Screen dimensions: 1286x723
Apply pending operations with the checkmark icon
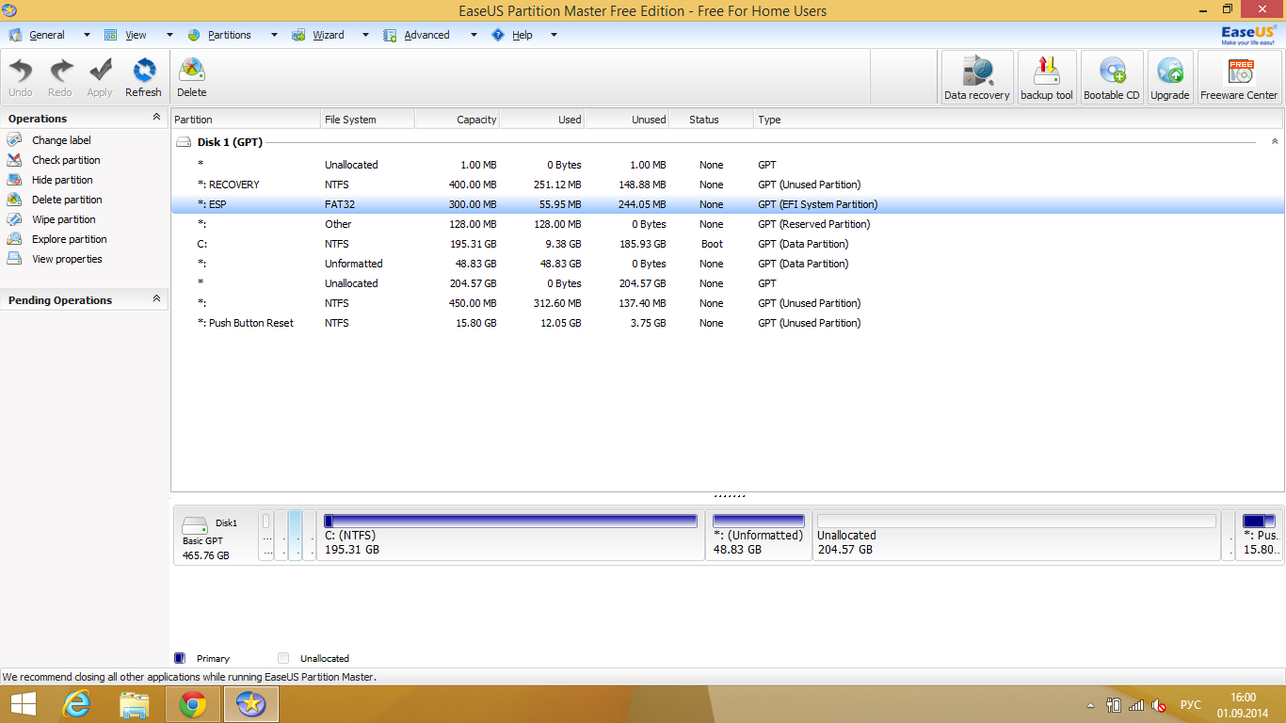click(x=100, y=77)
